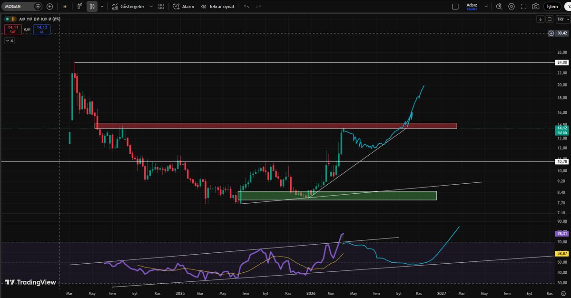The height and width of the screenshot is (298, 571).
Task: Click the 24,00 price level label
Action: pos(562,62)
